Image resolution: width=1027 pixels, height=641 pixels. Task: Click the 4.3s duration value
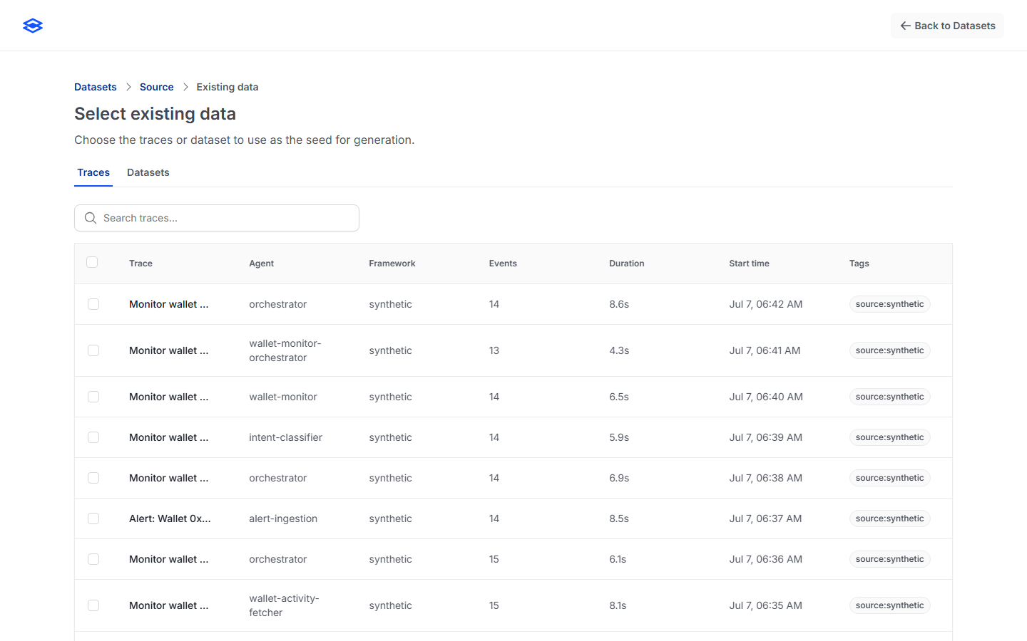coord(619,350)
